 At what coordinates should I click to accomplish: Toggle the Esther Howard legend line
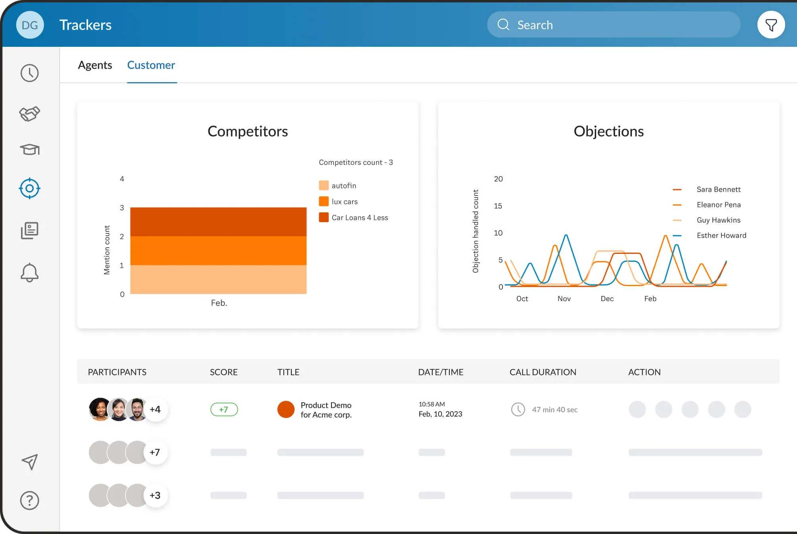pyautogui.click(x=677, y=236)
